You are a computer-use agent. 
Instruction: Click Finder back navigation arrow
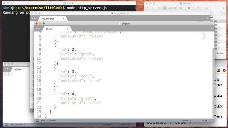tap(148, 8)
